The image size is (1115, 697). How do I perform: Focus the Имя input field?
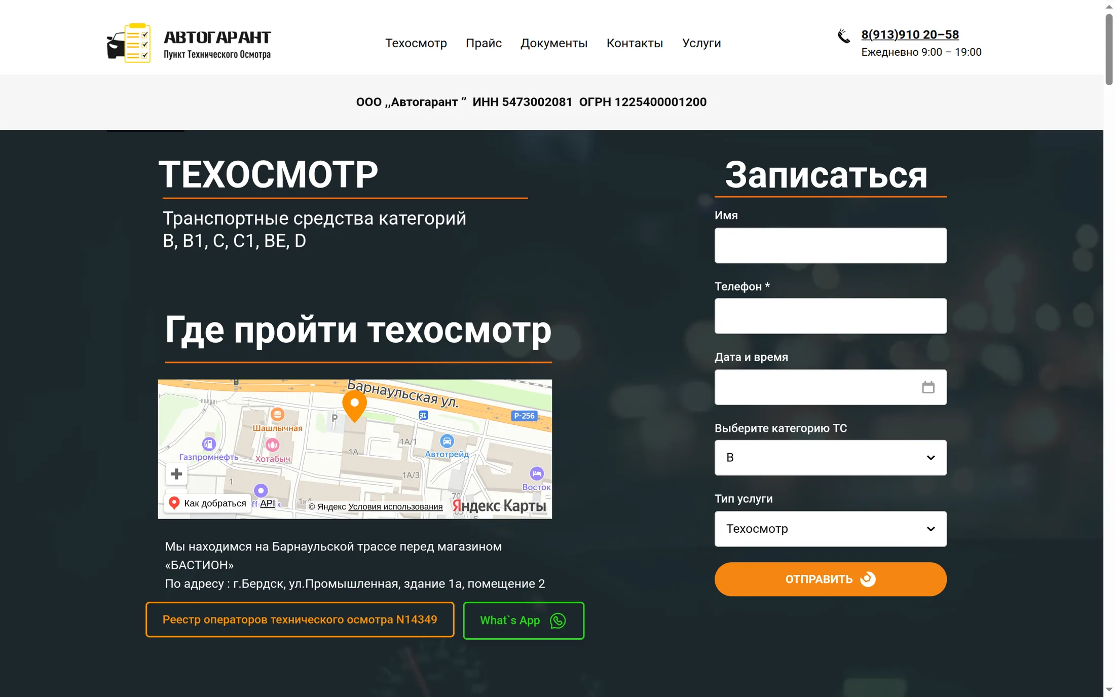(x=830, y=245)
